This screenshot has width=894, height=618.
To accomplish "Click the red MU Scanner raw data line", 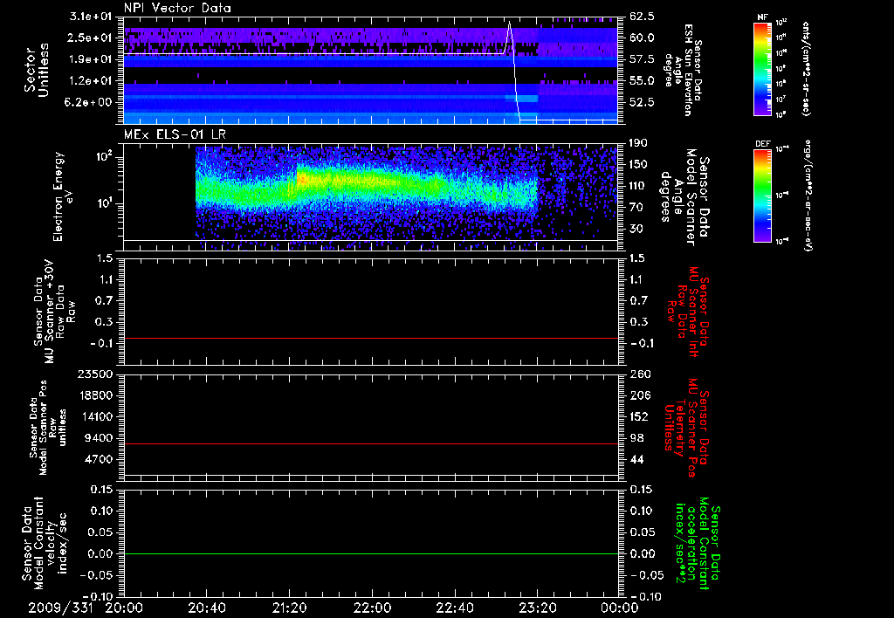I will 370,338.
